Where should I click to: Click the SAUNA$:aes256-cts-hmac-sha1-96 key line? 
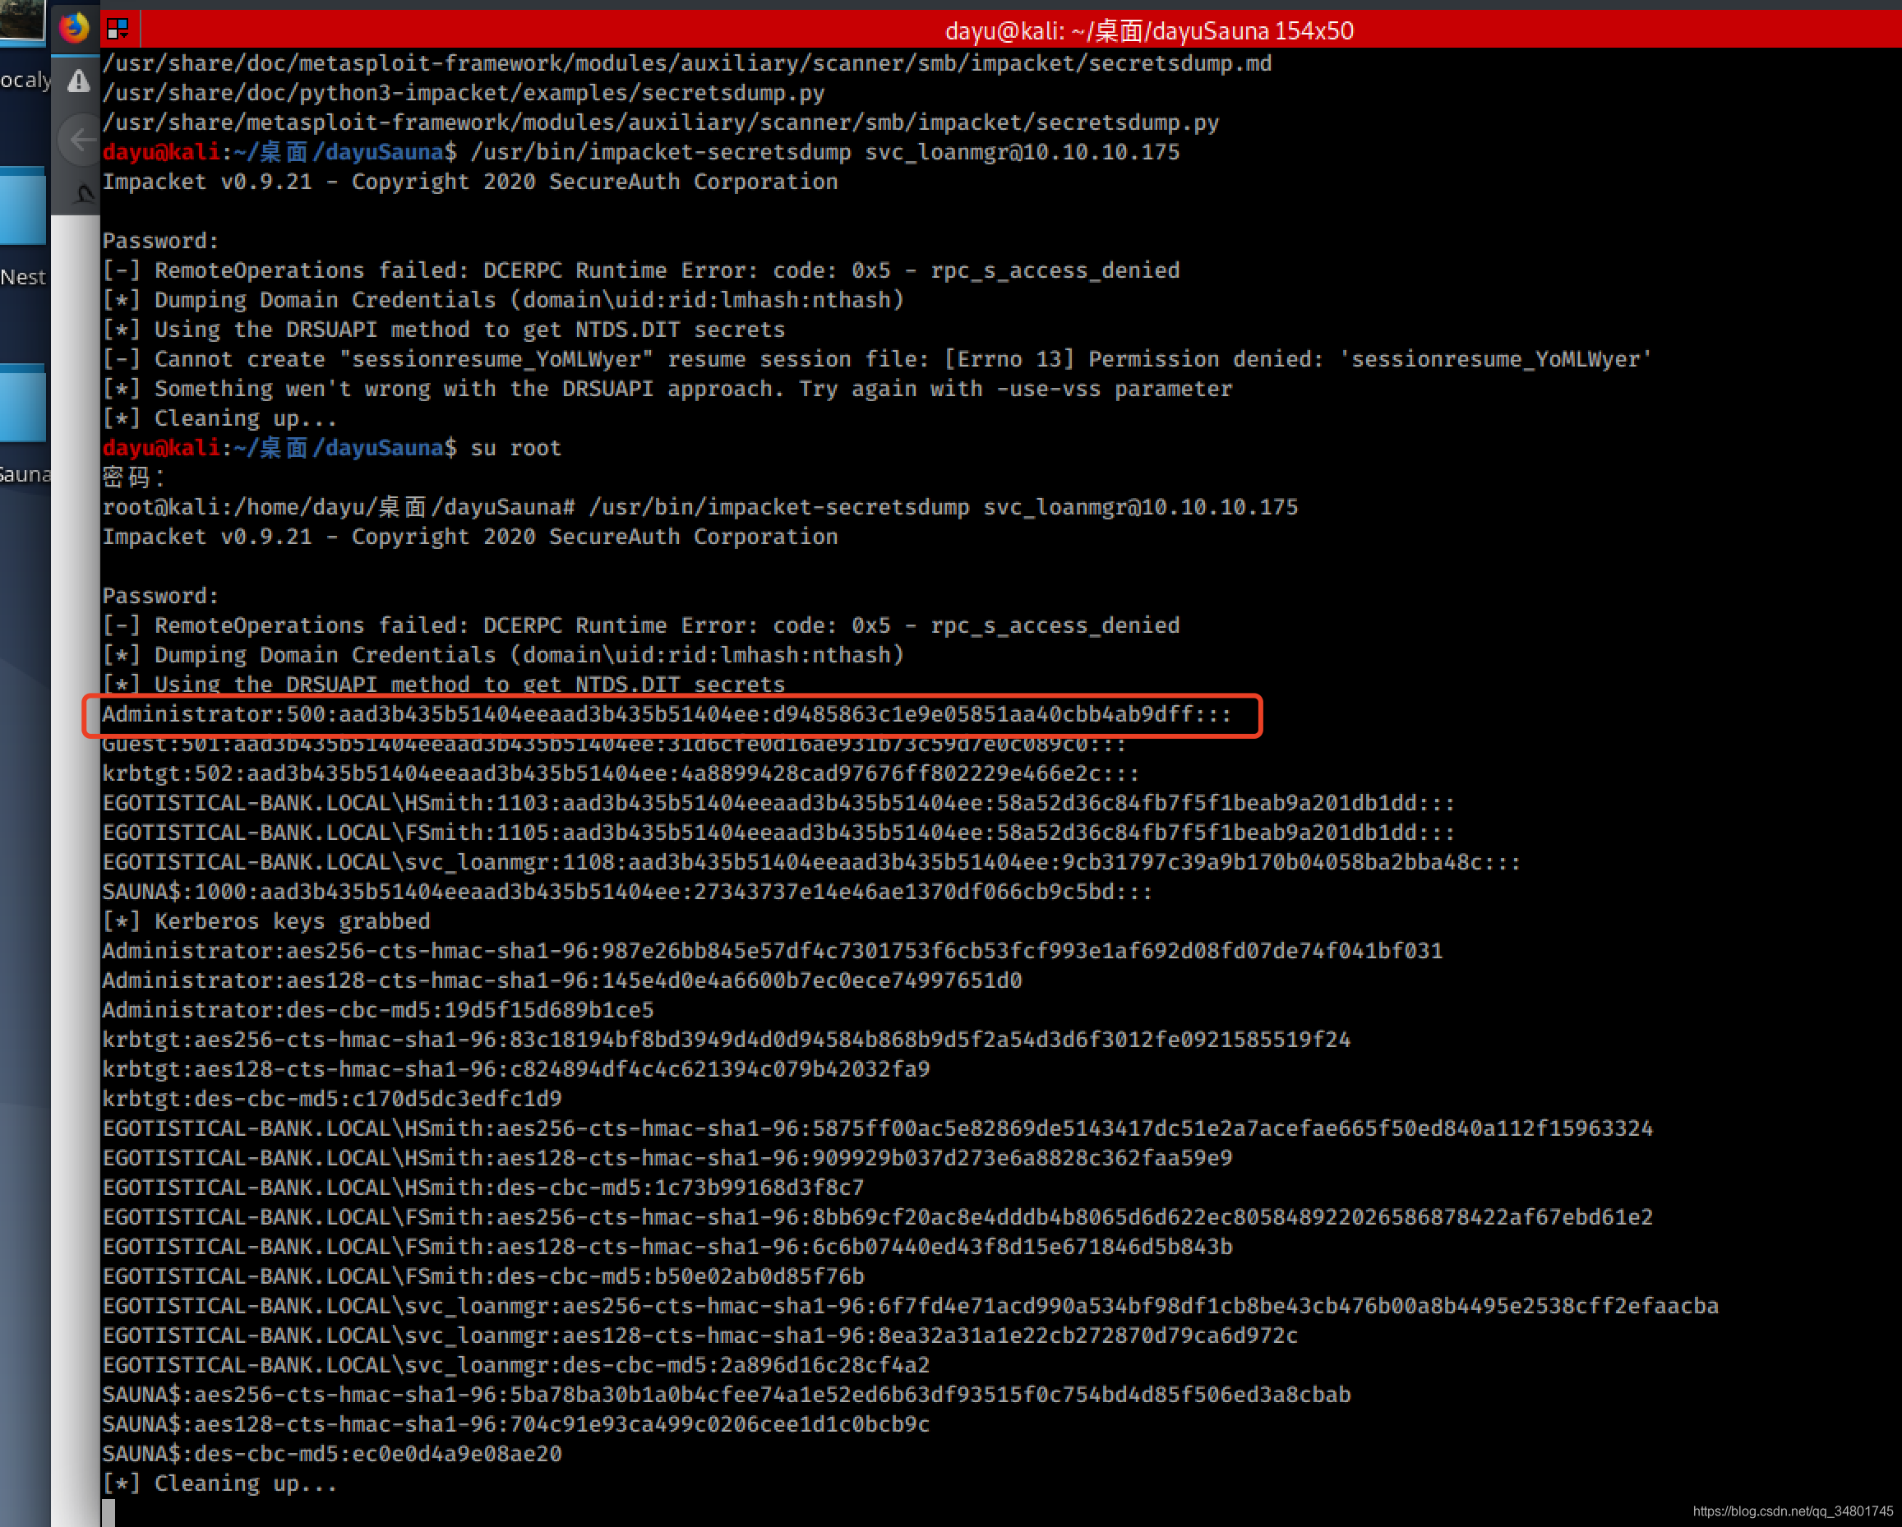pyautogui.click(x=726, y=1395)
